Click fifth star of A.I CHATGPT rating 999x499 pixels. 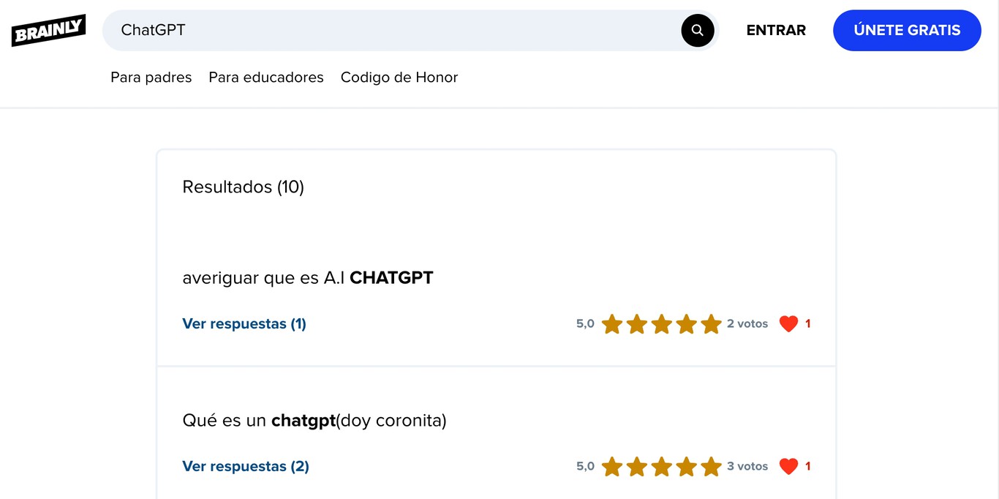click(x=711, y=323)
